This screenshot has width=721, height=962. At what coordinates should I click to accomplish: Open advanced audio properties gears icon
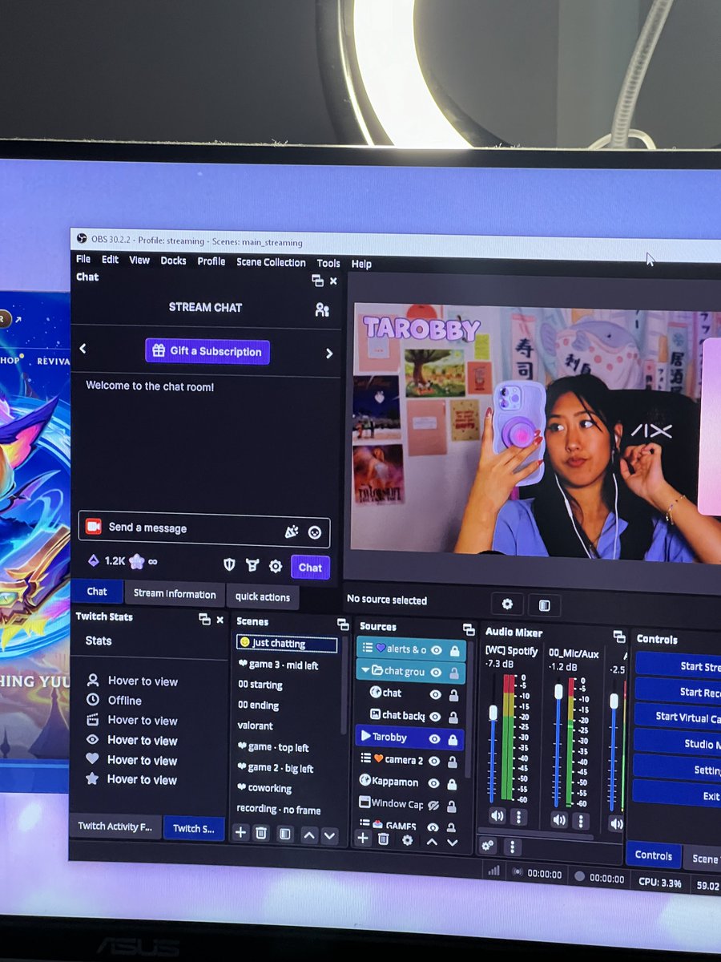(x=488, y=845)
